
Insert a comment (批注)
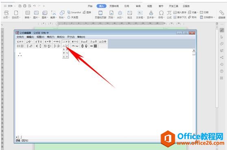[130, 15]
